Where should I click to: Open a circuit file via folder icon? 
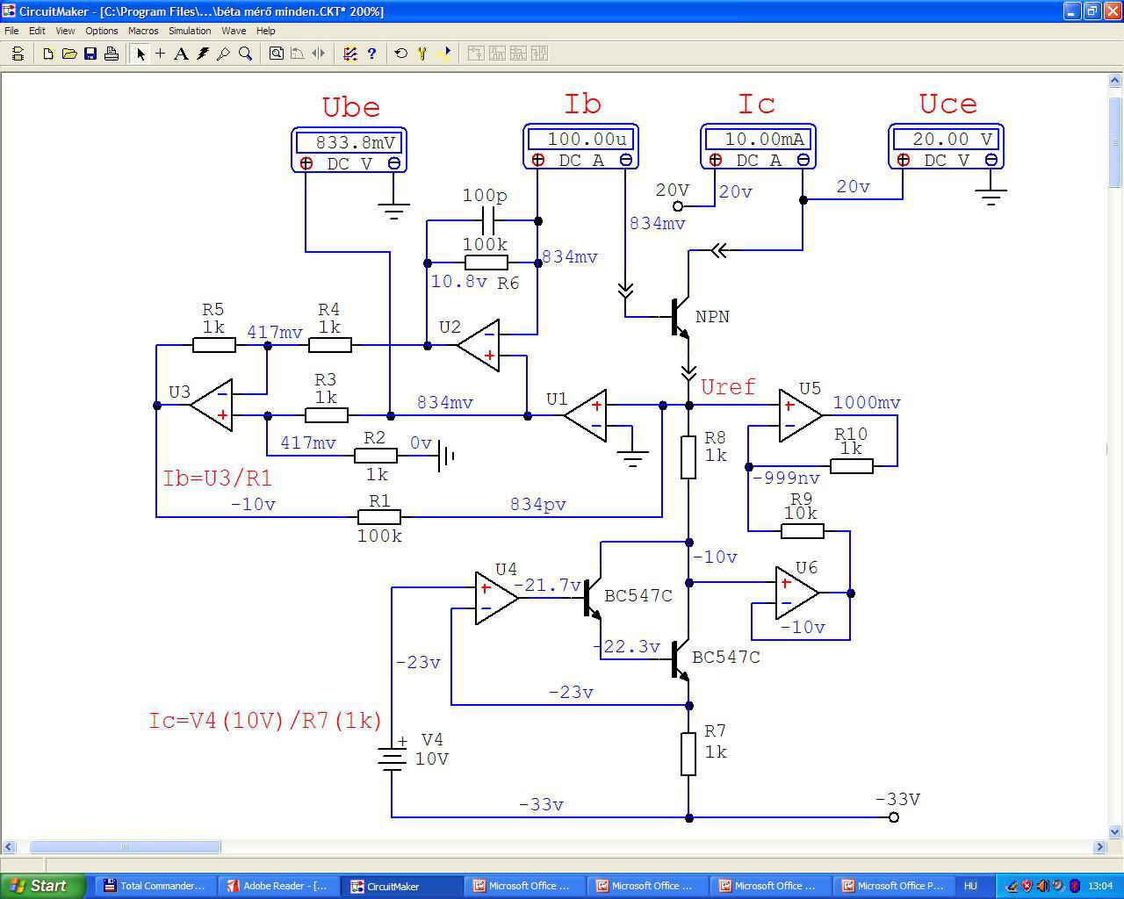click(69, 54)
